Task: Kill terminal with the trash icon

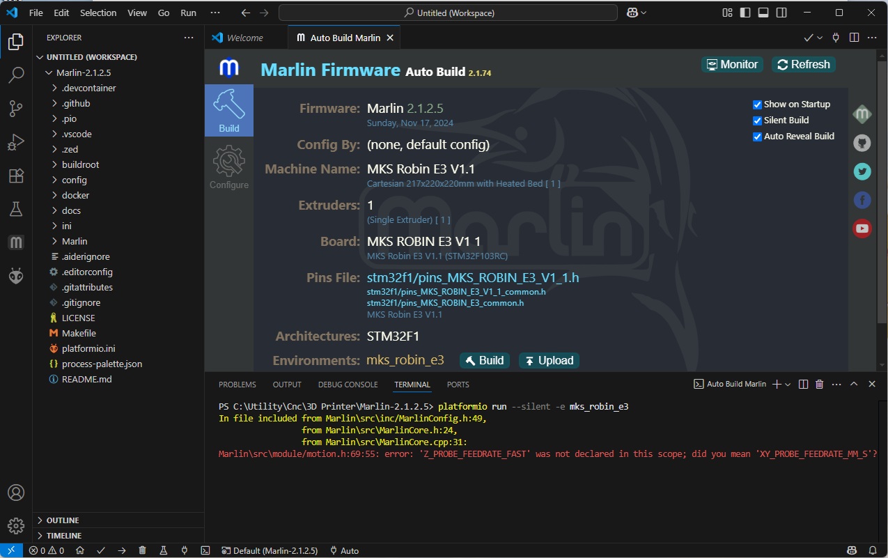Action: pos(819,385)
